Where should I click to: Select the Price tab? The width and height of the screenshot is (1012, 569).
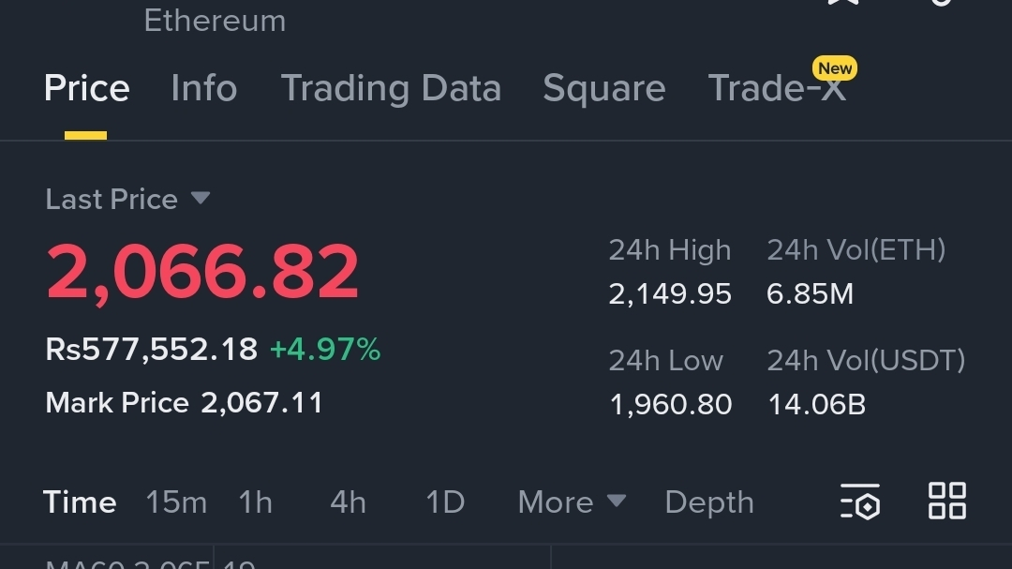tap(86, 89)
